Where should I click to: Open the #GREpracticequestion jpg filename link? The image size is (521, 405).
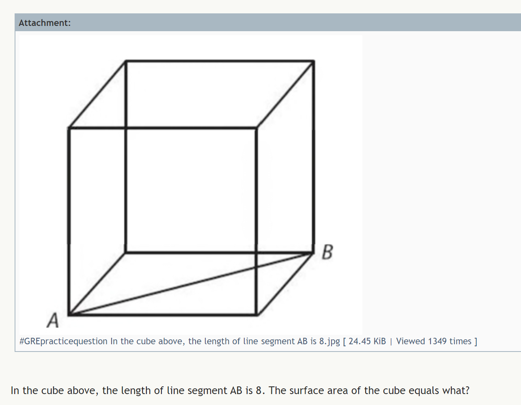coord(180,341)
